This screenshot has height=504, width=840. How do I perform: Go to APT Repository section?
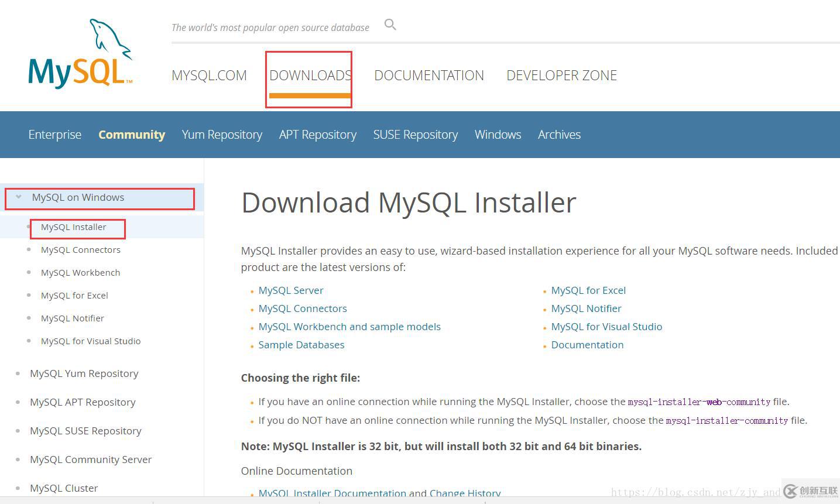(x=318, y=135)
